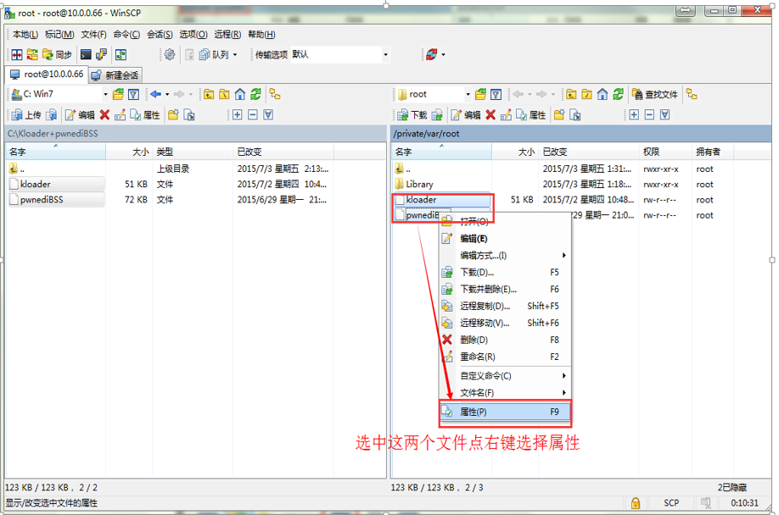The width and height of the screenshot is (779, 515).
Task: Click the plus select-files icon in remote toolbar
Action: 634,115
